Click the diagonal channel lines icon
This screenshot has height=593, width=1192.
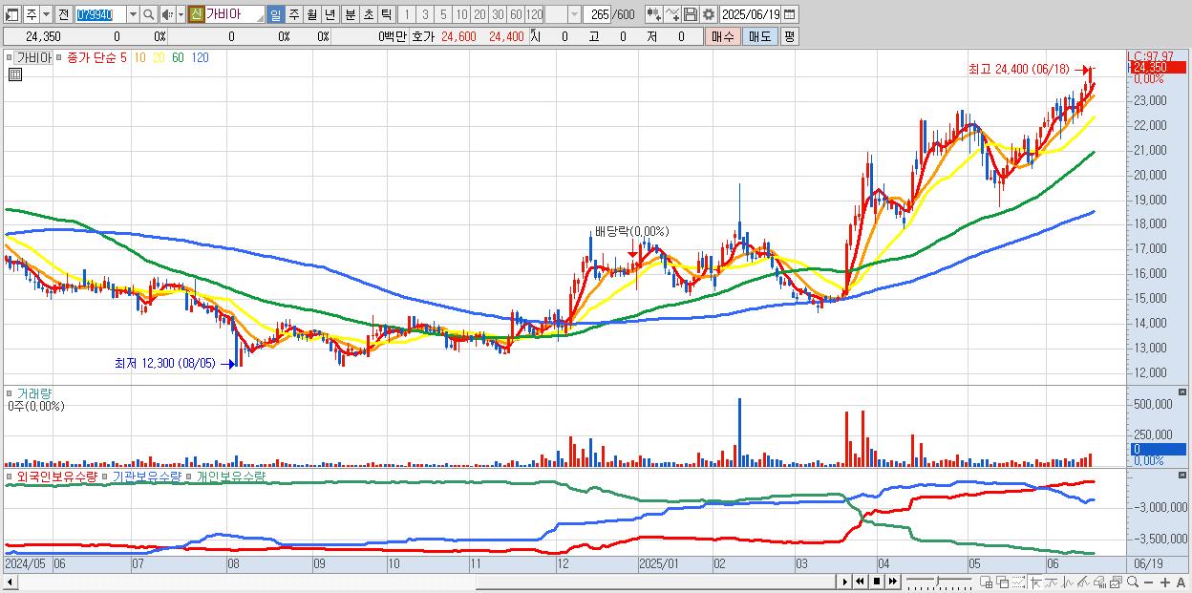click(x=1083, y=582)
